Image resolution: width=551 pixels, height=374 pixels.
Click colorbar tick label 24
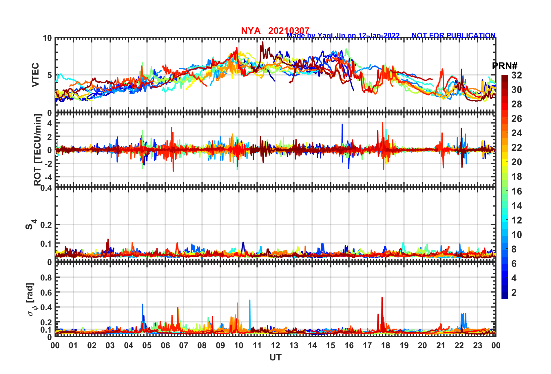516,133
